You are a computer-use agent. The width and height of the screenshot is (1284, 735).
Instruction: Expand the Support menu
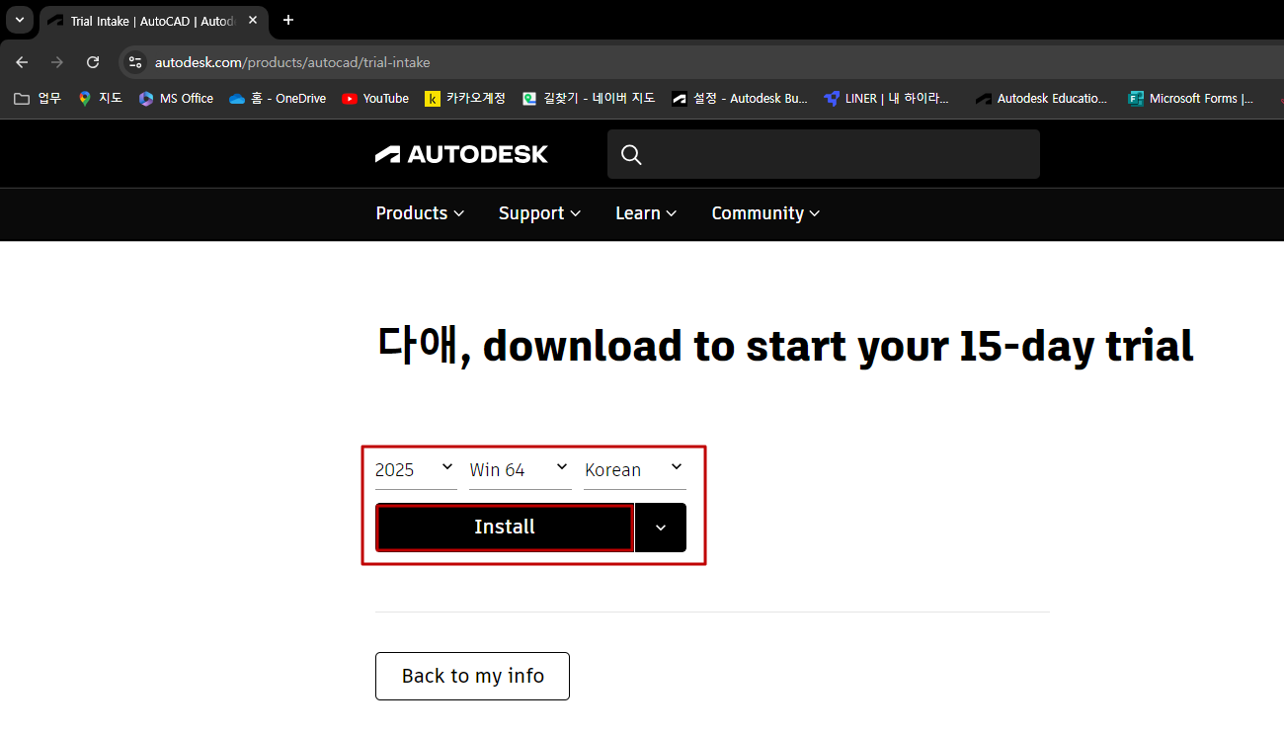pos(539,213)
